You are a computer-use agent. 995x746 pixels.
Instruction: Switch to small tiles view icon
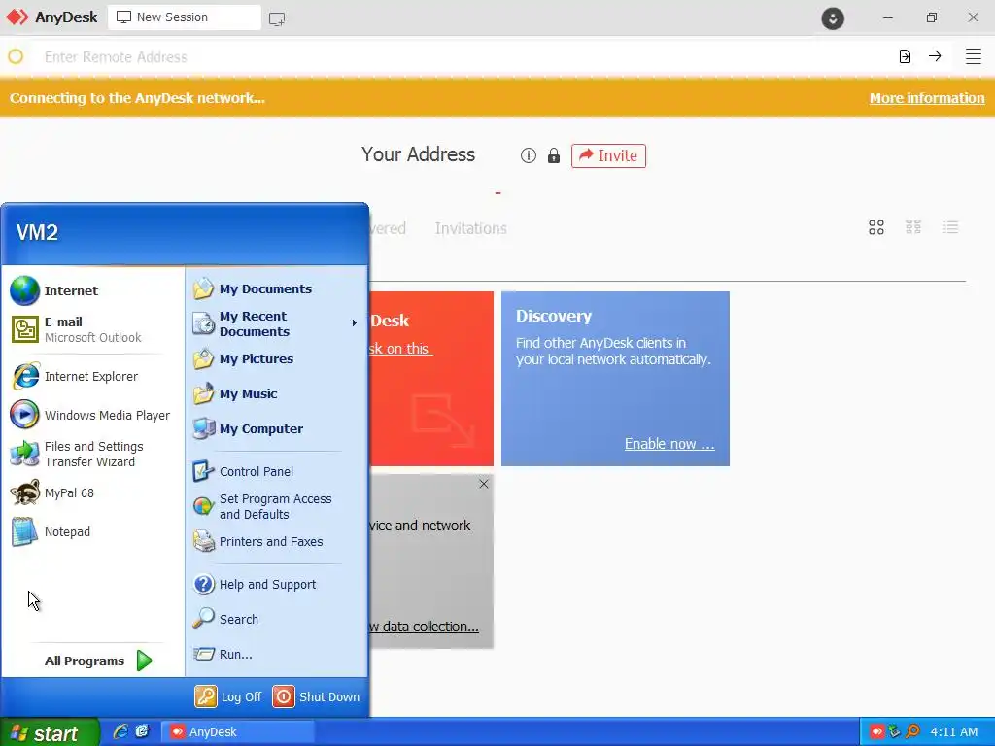pos(913,227)
